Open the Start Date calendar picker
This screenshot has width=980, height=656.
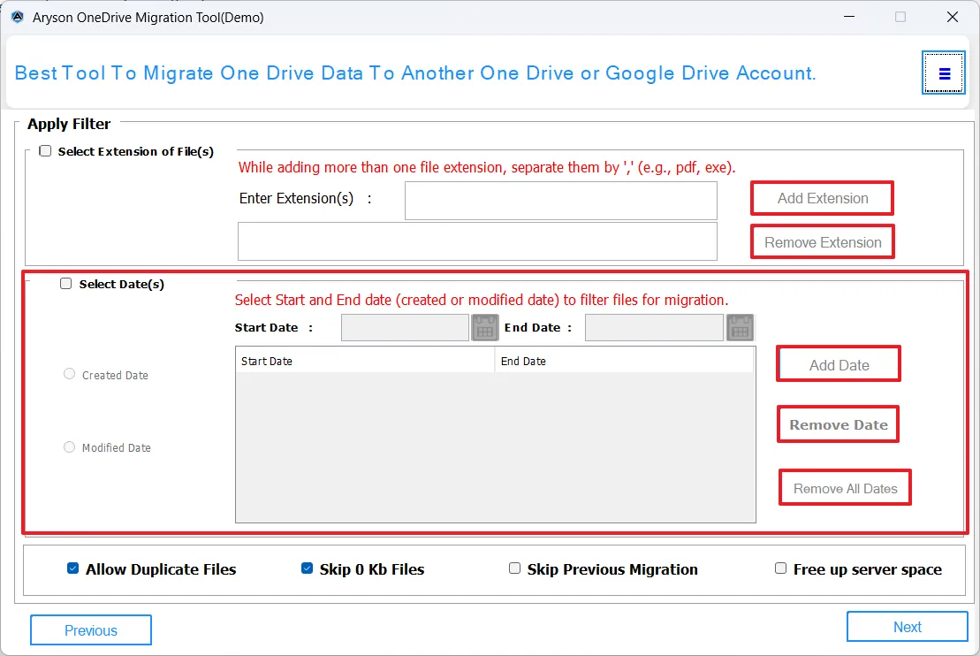[485, 328]
